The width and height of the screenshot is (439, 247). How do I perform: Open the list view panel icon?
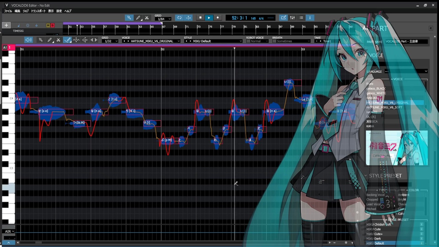[x=301, y=18]
